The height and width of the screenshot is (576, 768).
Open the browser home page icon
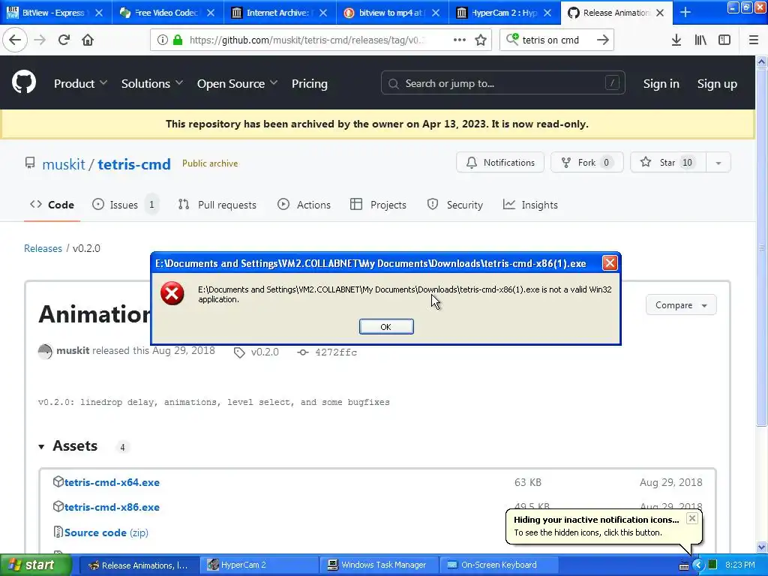[x=88, y=40]
